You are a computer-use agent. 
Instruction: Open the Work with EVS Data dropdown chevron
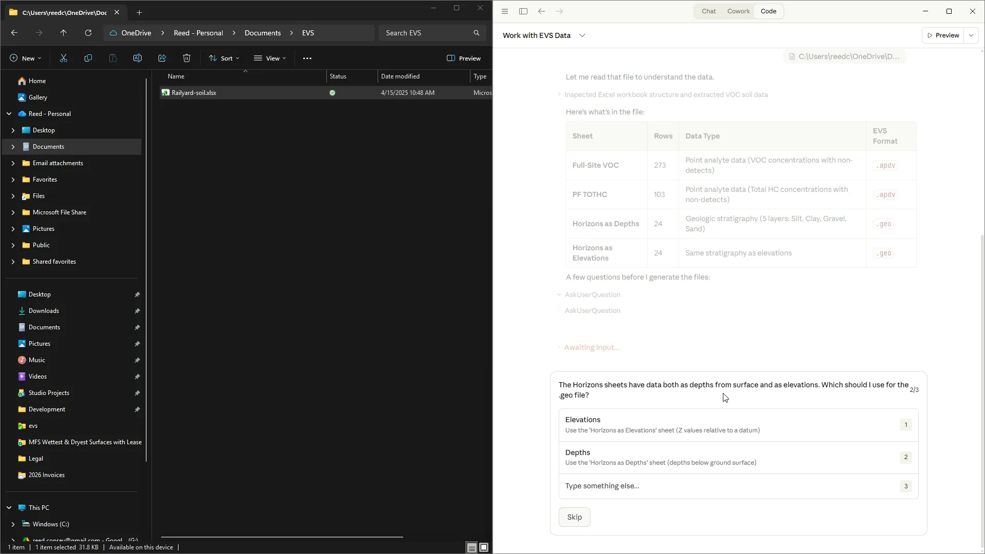[582, 35]
